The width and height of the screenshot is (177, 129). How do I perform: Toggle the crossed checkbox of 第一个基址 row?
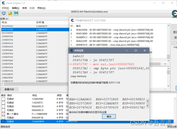tap(3, 114)
